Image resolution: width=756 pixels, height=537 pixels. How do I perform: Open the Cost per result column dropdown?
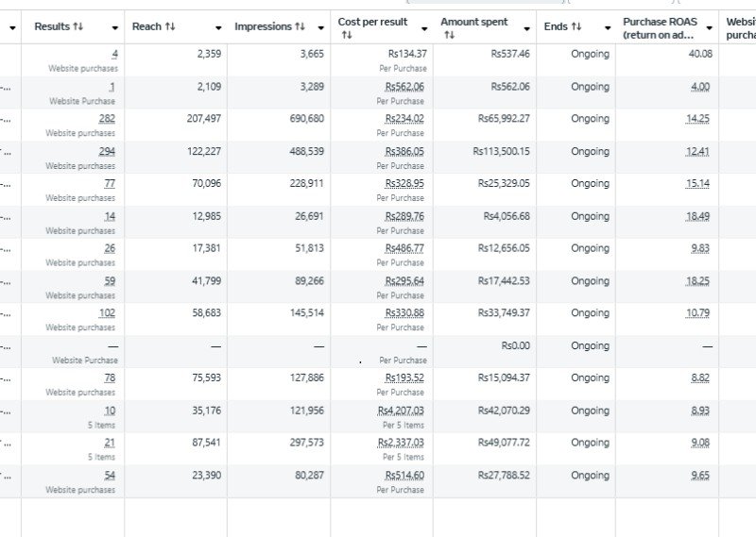click(x=423, y=28)
